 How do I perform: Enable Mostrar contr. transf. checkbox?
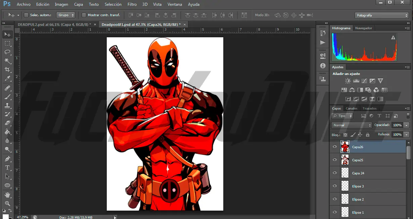click(x=84, y=15)
